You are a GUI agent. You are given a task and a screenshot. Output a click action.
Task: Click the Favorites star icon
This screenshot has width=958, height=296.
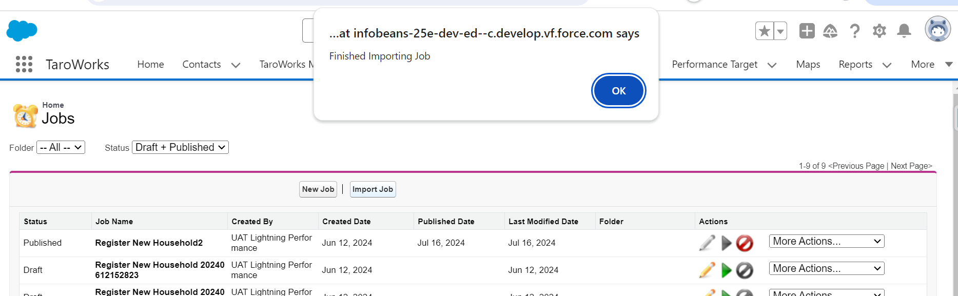click(x=764, y=31)
